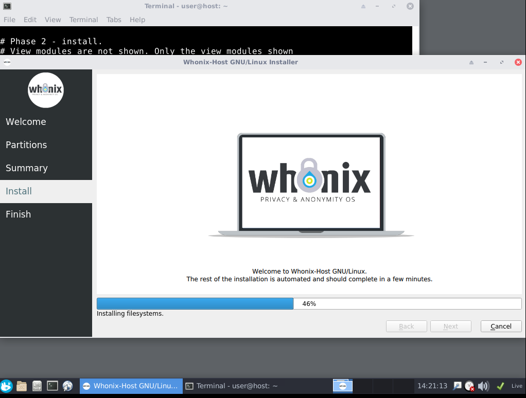The width and height of the screenshot is (526, 398).
Task: Cancel the Whonix installation
Action: 501,326
